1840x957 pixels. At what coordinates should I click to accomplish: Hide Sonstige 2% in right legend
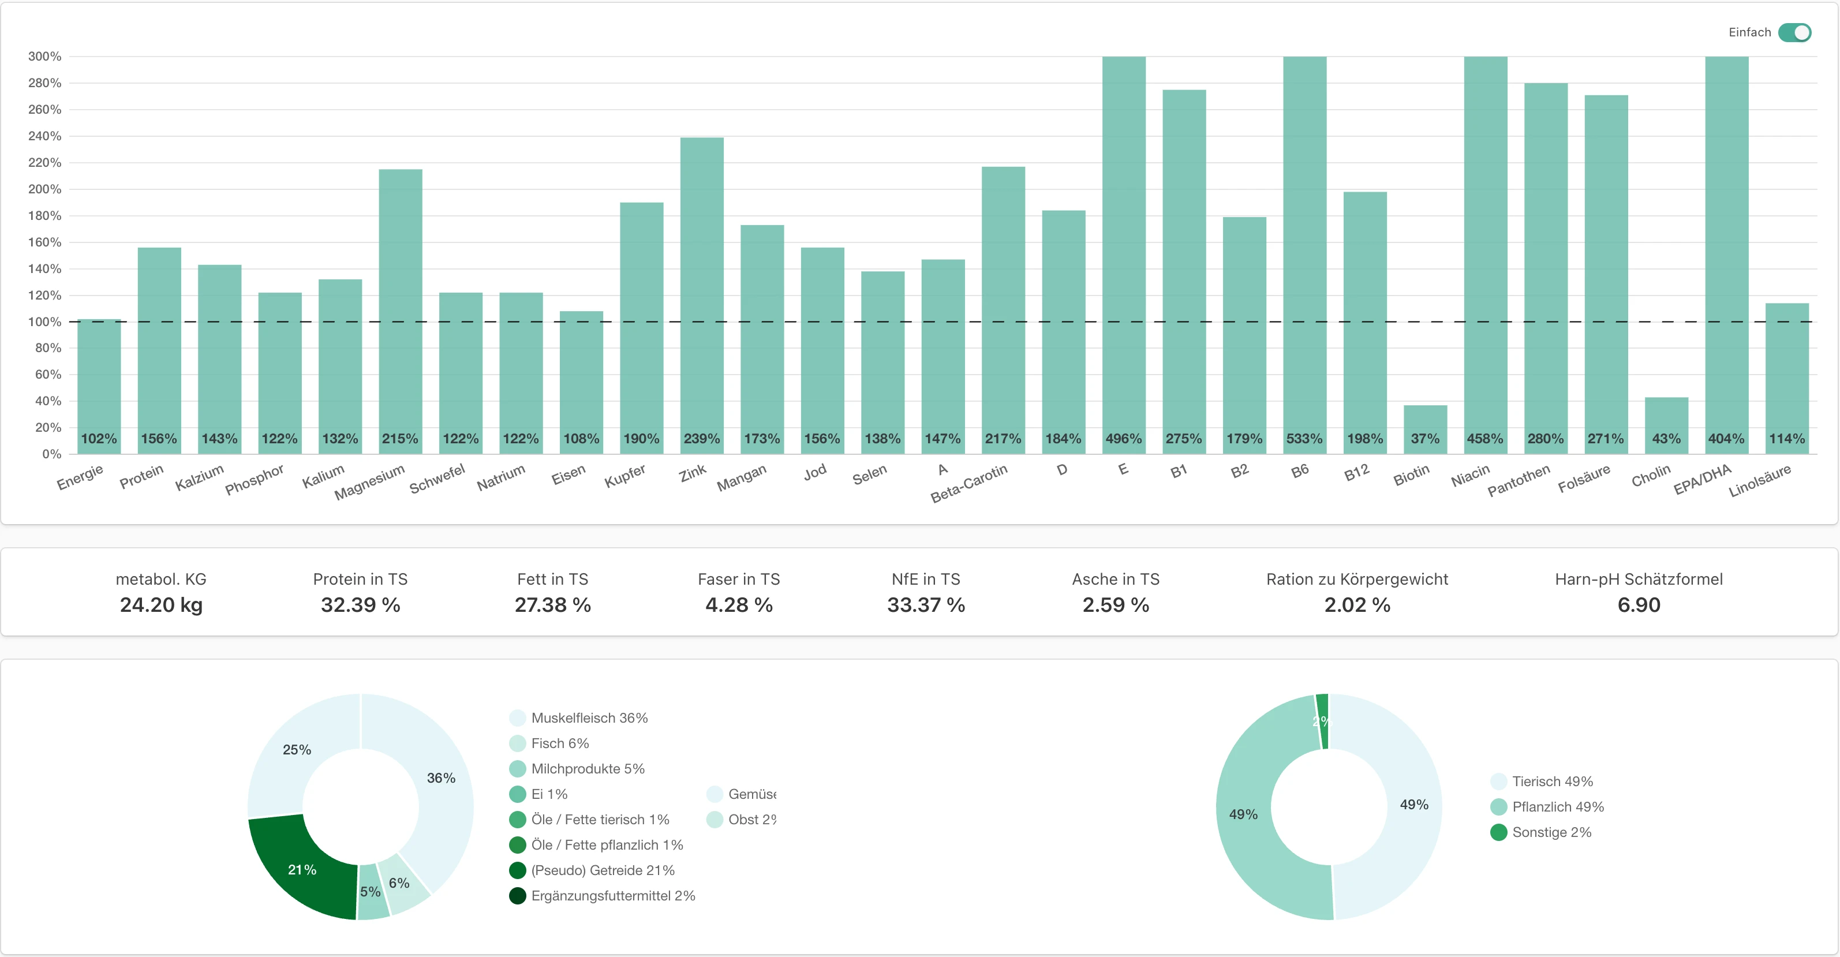(1551, 833)
